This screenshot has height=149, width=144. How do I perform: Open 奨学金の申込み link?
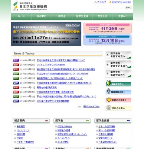[x=65, y=127]
